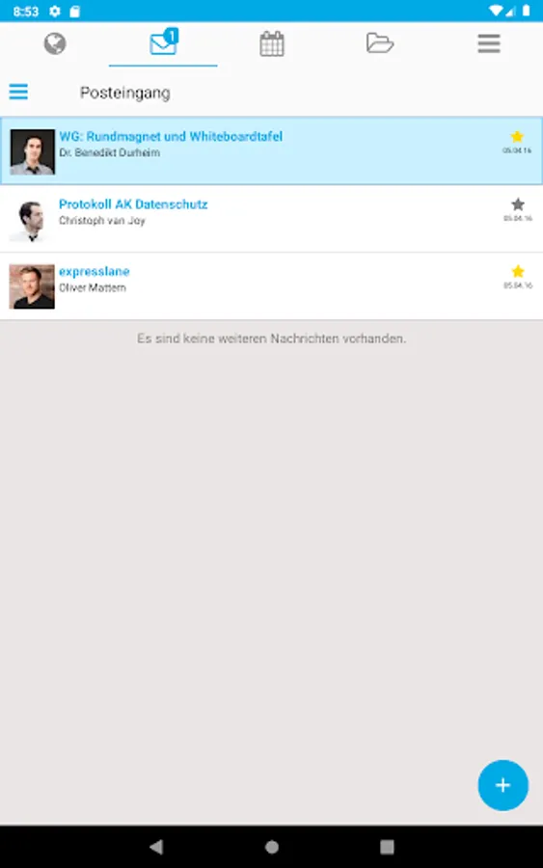Open WG: Rundmagnet und Whiteboardtafel email
The image size is (543, 868).
point(271,150)
